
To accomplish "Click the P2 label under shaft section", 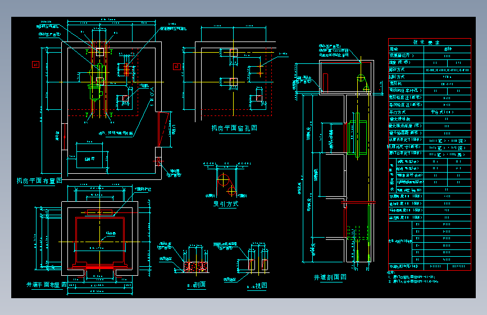I will pos(367,269).
